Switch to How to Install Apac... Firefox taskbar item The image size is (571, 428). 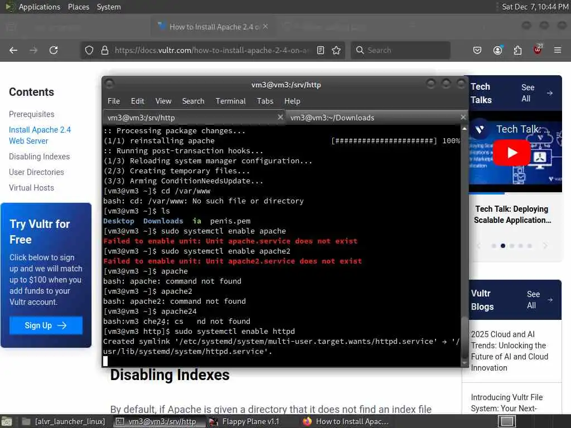click(346, 421)
